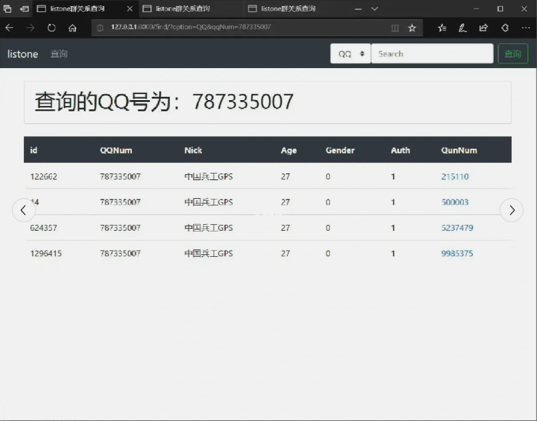Go to next carousel slide arrow
This screenshot has height=421, width=537.
pos(512,210)
